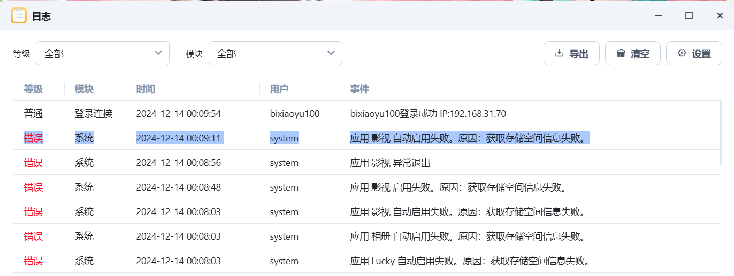Sort by the 事件 column header
The height and width of the screenshot is (276, 734).
(x=360, y=89)
